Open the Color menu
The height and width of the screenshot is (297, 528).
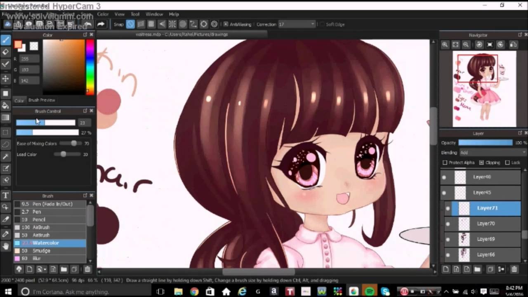[103, 14]
